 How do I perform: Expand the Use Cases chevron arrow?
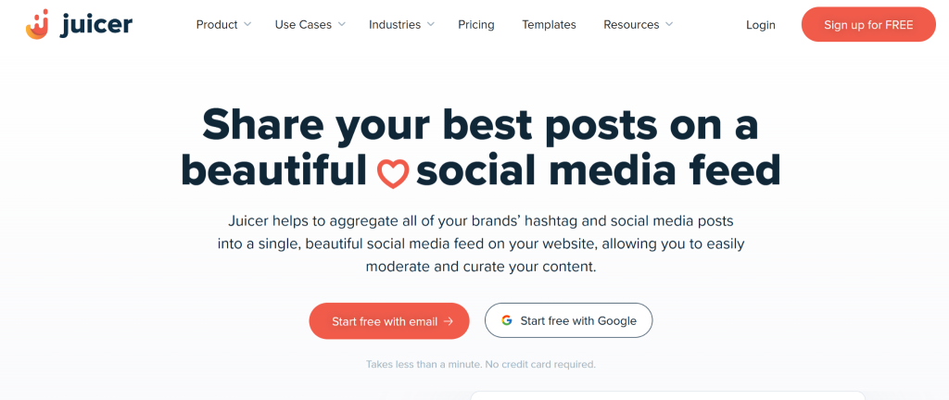[342, 25]
